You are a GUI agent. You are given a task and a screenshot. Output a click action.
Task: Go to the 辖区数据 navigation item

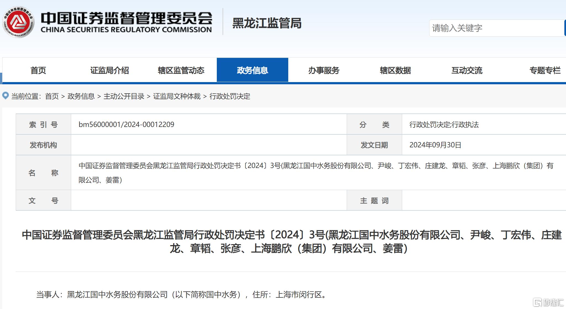point(395,71)
